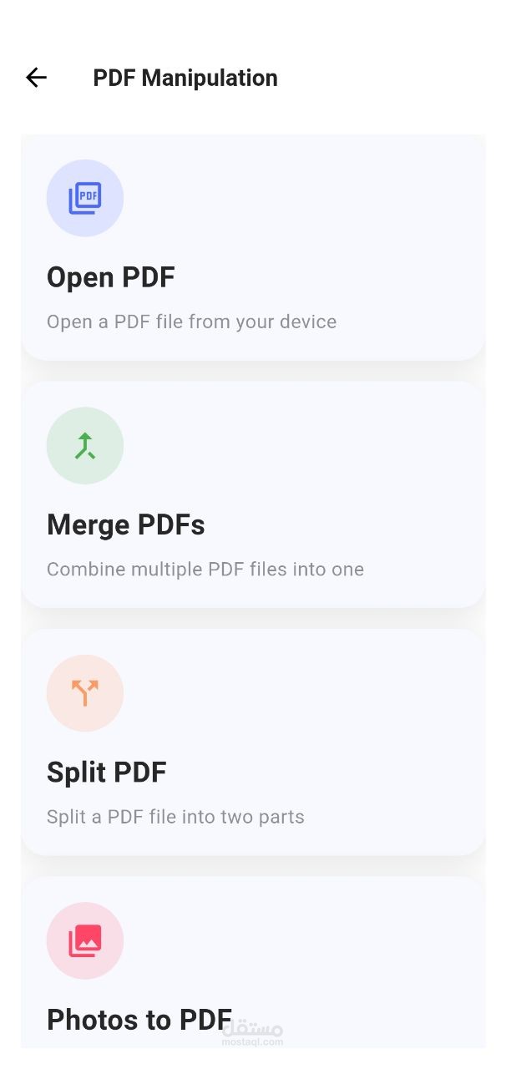
Task: Tap the orange split arrows icon
Action: (84, 693)
